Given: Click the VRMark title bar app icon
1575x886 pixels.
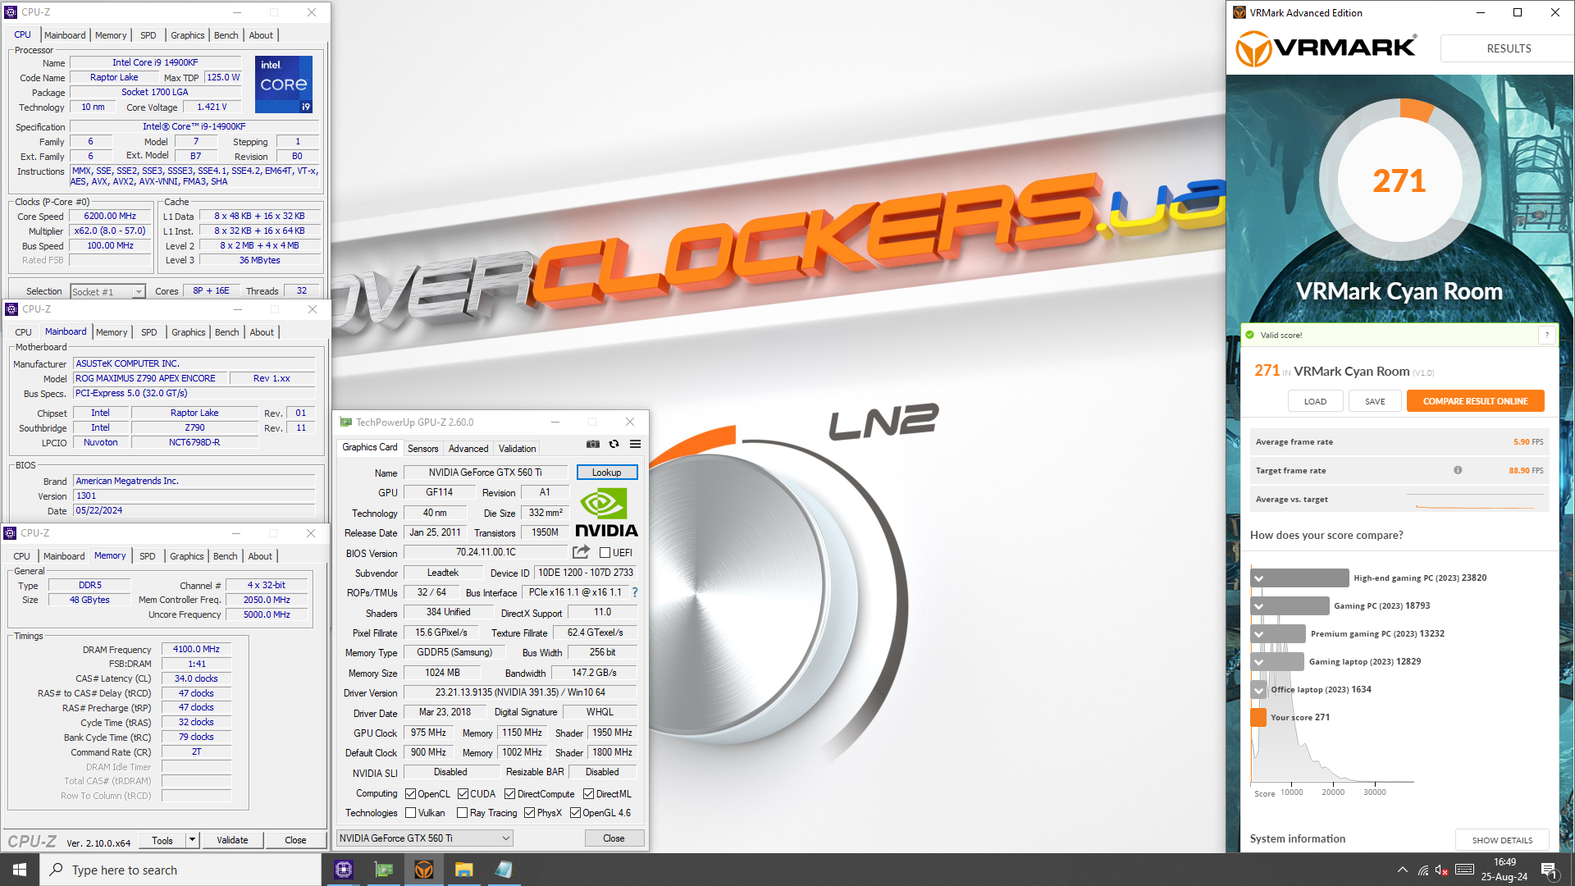Looking at the screenshot, I should (x=1239, y=12).
